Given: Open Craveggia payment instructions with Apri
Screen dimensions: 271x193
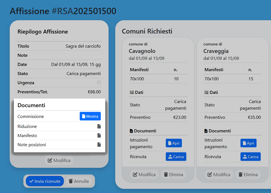Looking at the screenshot, I should 248,143.
